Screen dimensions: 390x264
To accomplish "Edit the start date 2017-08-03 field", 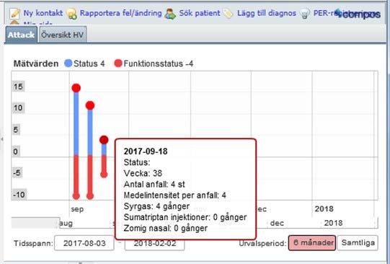I will pos(84,243).
